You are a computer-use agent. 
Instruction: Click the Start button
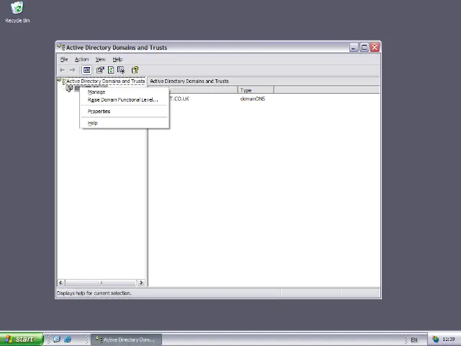pyautogui.click(x=21, y=339)
